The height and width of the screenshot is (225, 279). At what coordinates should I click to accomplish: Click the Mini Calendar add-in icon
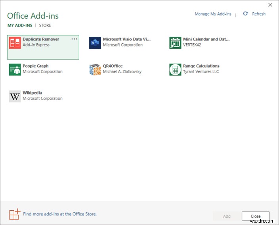[175, 43]
